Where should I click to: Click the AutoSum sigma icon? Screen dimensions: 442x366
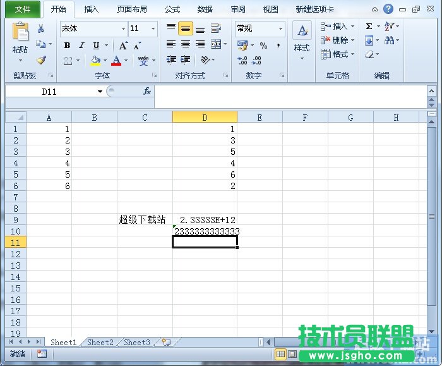(x=369, y=26)
